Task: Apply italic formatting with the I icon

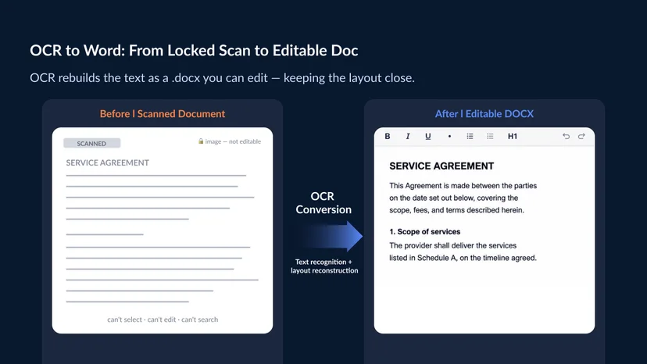Action: tap(408, 136)
